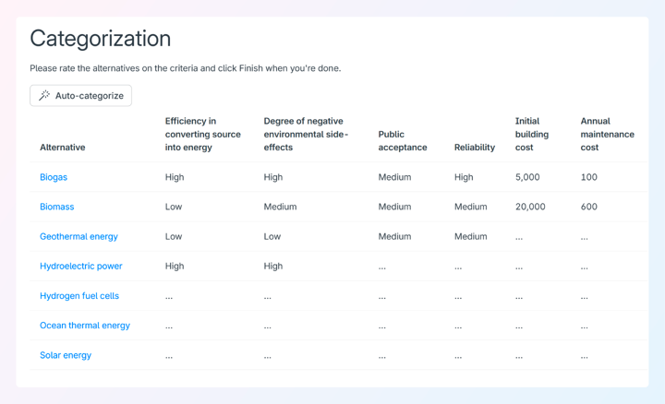Set Geothermal energy initial building cost
The width and height of the screenshot is (665, 404).
[x=519, y=238]
